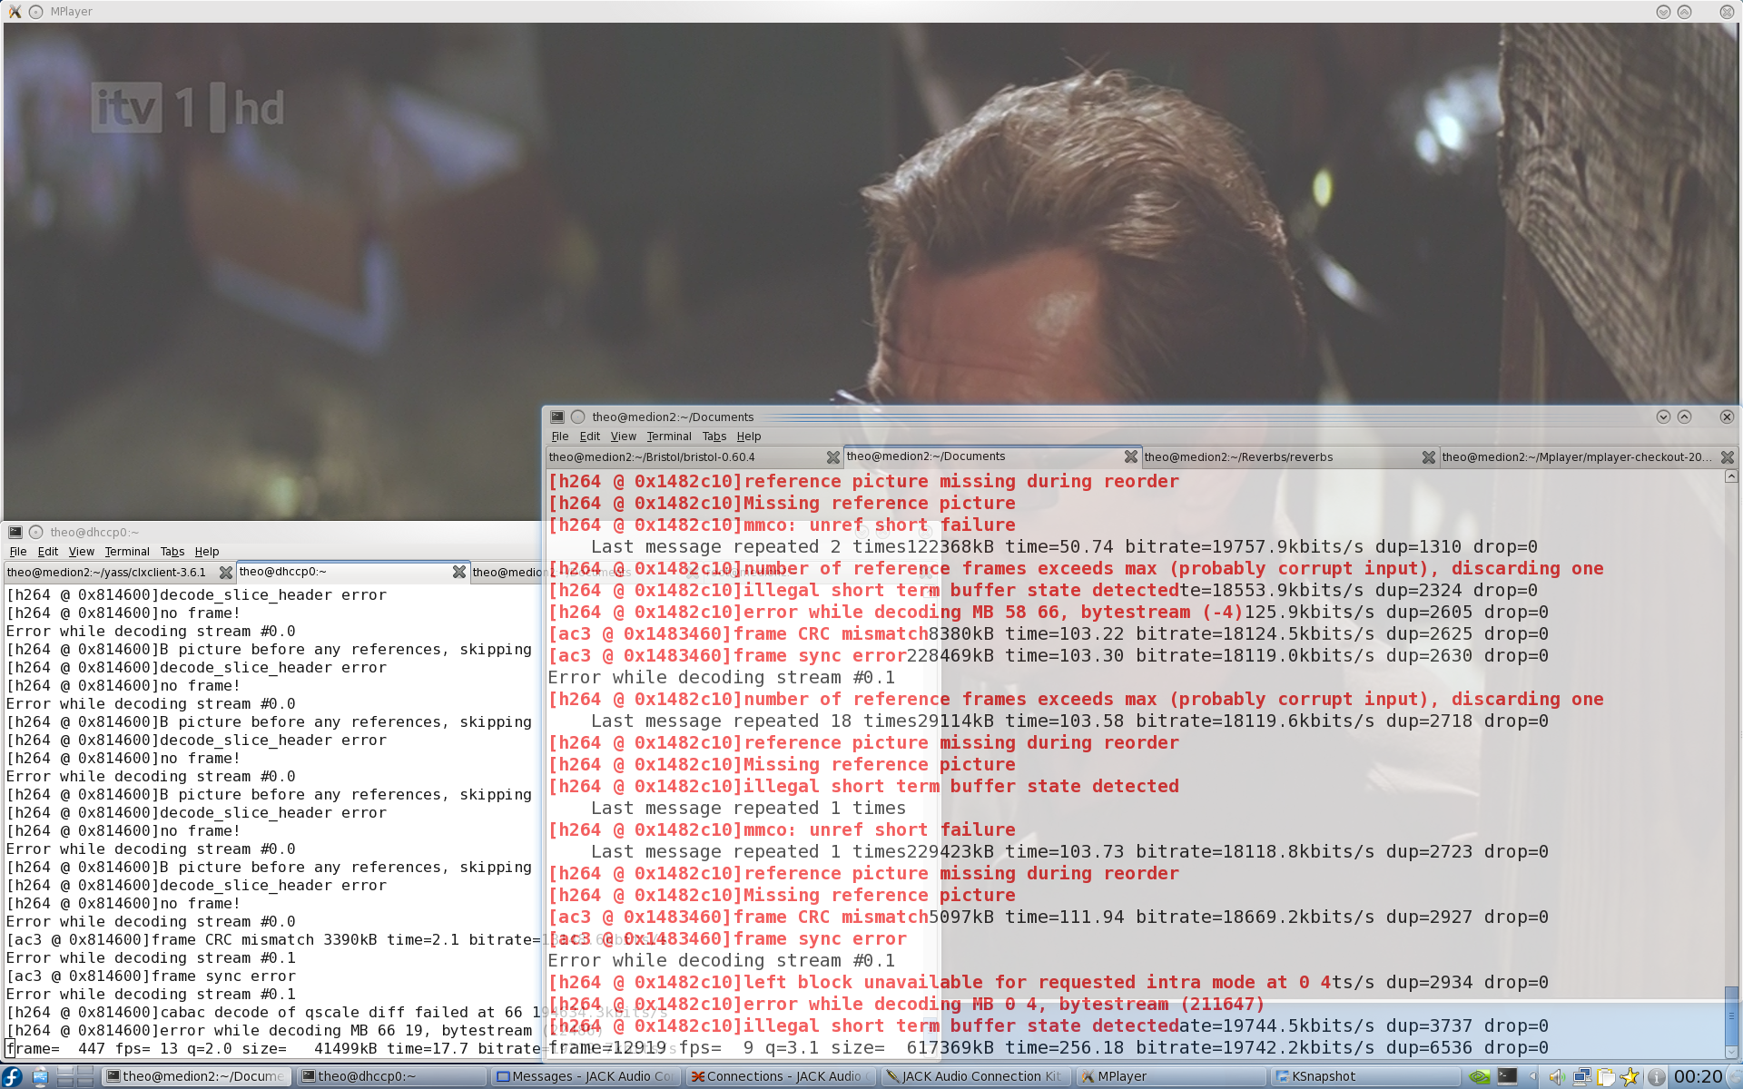Open the NVIDIA settings tray icon
1743x1089 pixels.
(x=1480, y=1076)
